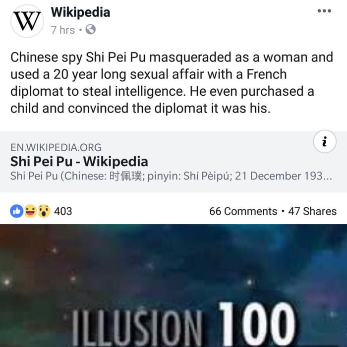Open the three-dot post options menu
The height and width of the screenshot is (347, 347).
324,10
